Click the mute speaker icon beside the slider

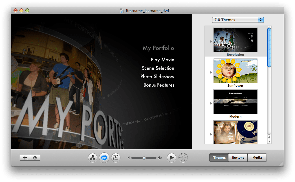[x=129, y=158]
